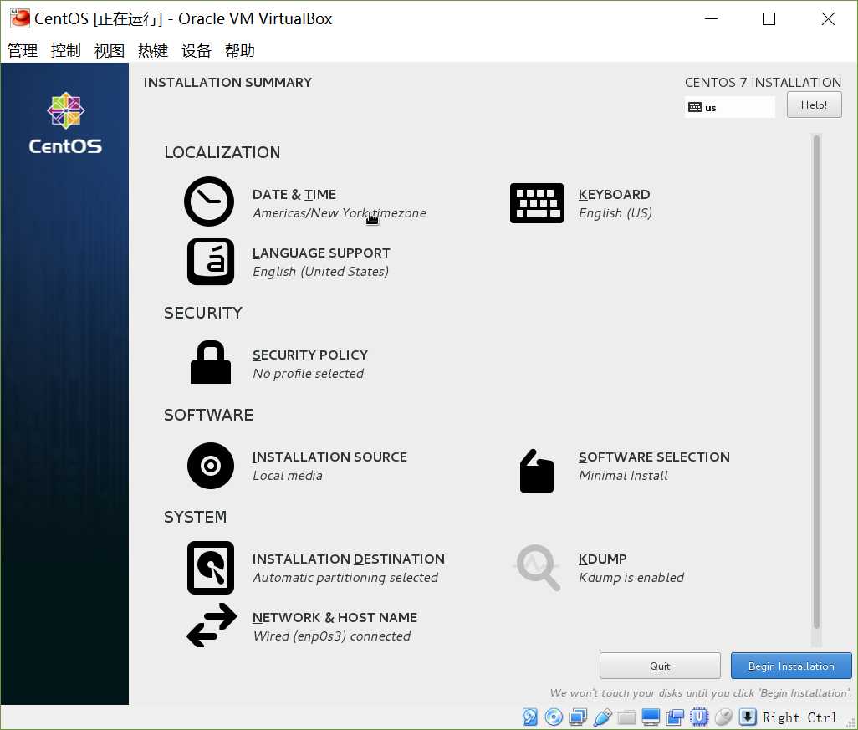
Task: Click the VirtualBox hard disk status icon
Action: [529, 717]
